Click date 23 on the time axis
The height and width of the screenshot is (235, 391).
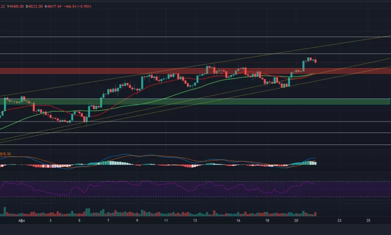(x=340, y=220)
